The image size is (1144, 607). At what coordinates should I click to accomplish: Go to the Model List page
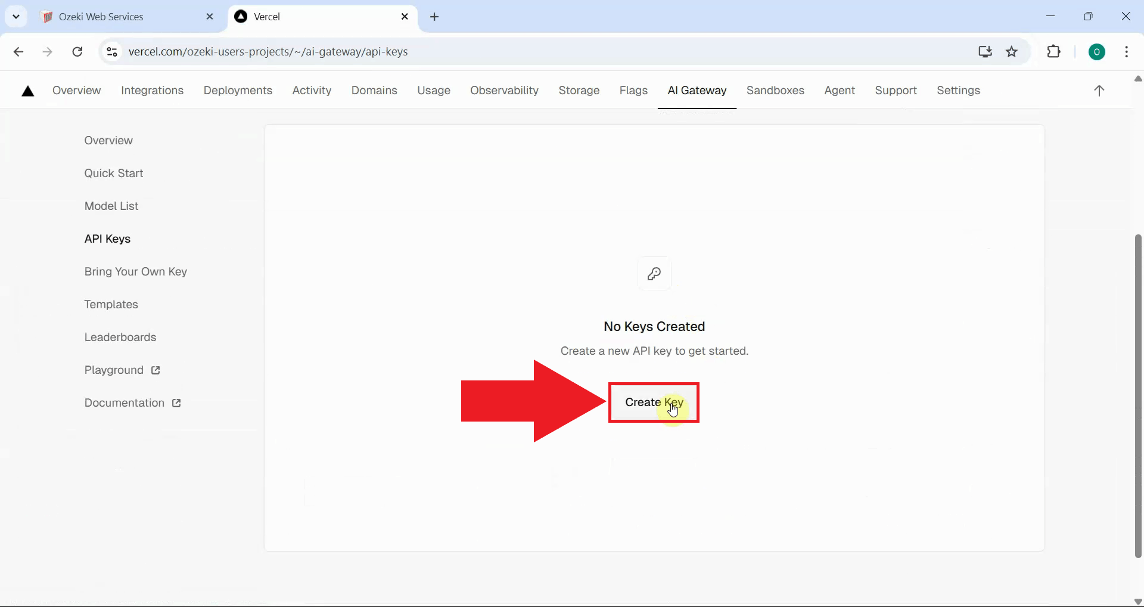[111, 206]
